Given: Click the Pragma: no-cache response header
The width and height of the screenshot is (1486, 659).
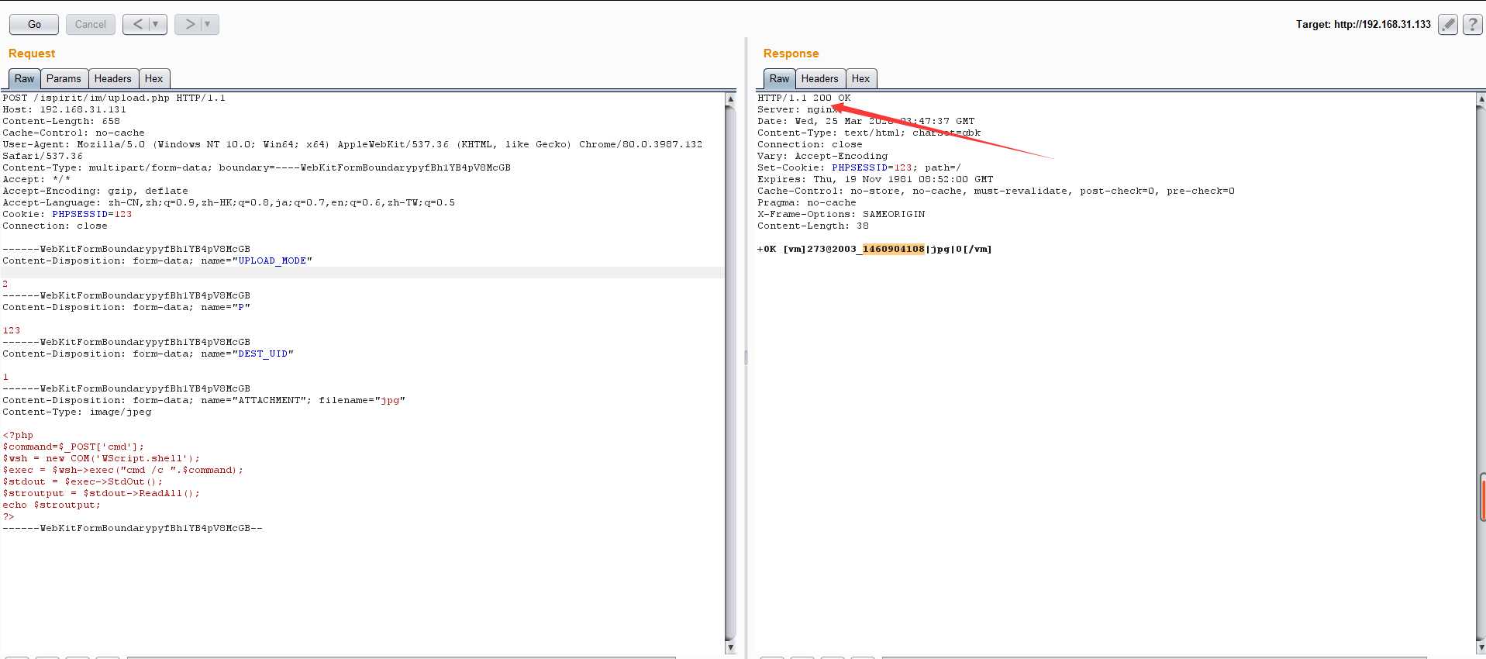Looking at the screenshot, I should 807,202.
